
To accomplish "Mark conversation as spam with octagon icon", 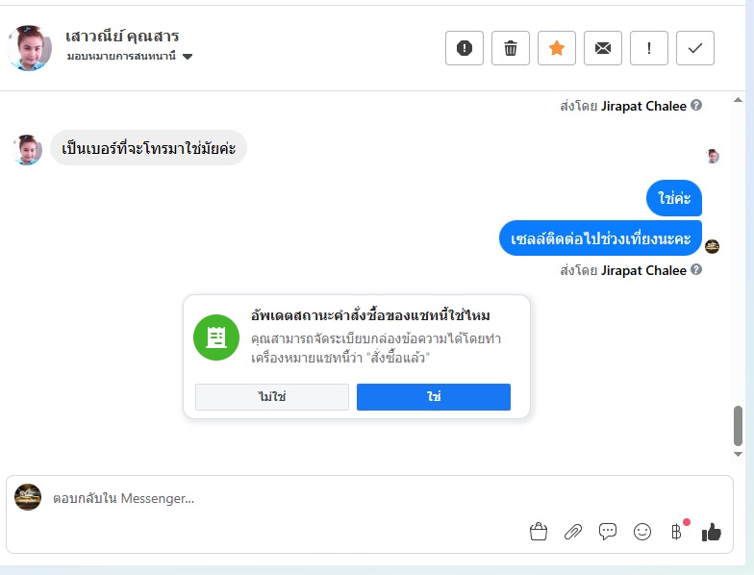I will click(465, 48).
